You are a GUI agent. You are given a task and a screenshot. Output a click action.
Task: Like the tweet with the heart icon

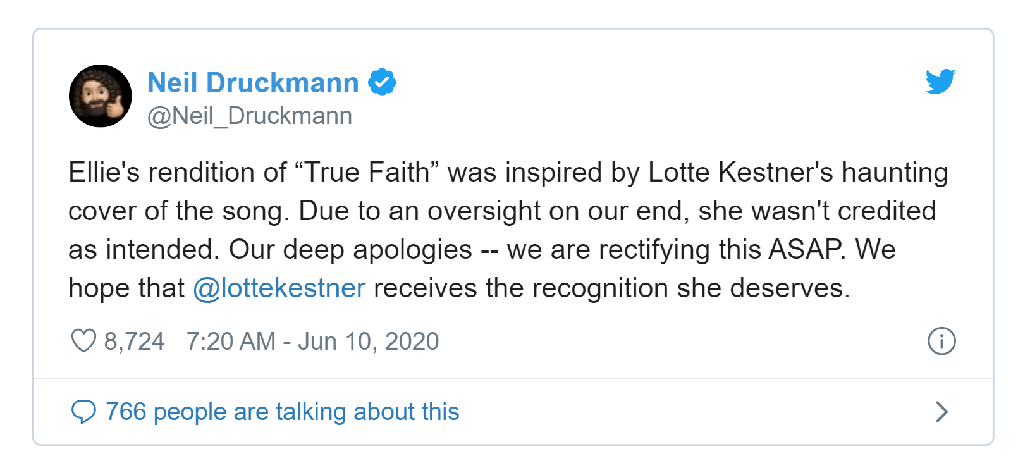pos(83,341)
